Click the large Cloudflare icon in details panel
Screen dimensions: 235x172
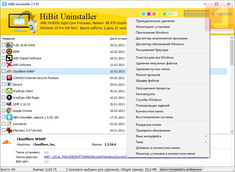[7, 142]
